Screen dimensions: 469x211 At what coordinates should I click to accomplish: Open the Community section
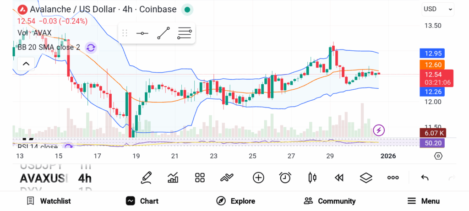(x=330, y=201)
